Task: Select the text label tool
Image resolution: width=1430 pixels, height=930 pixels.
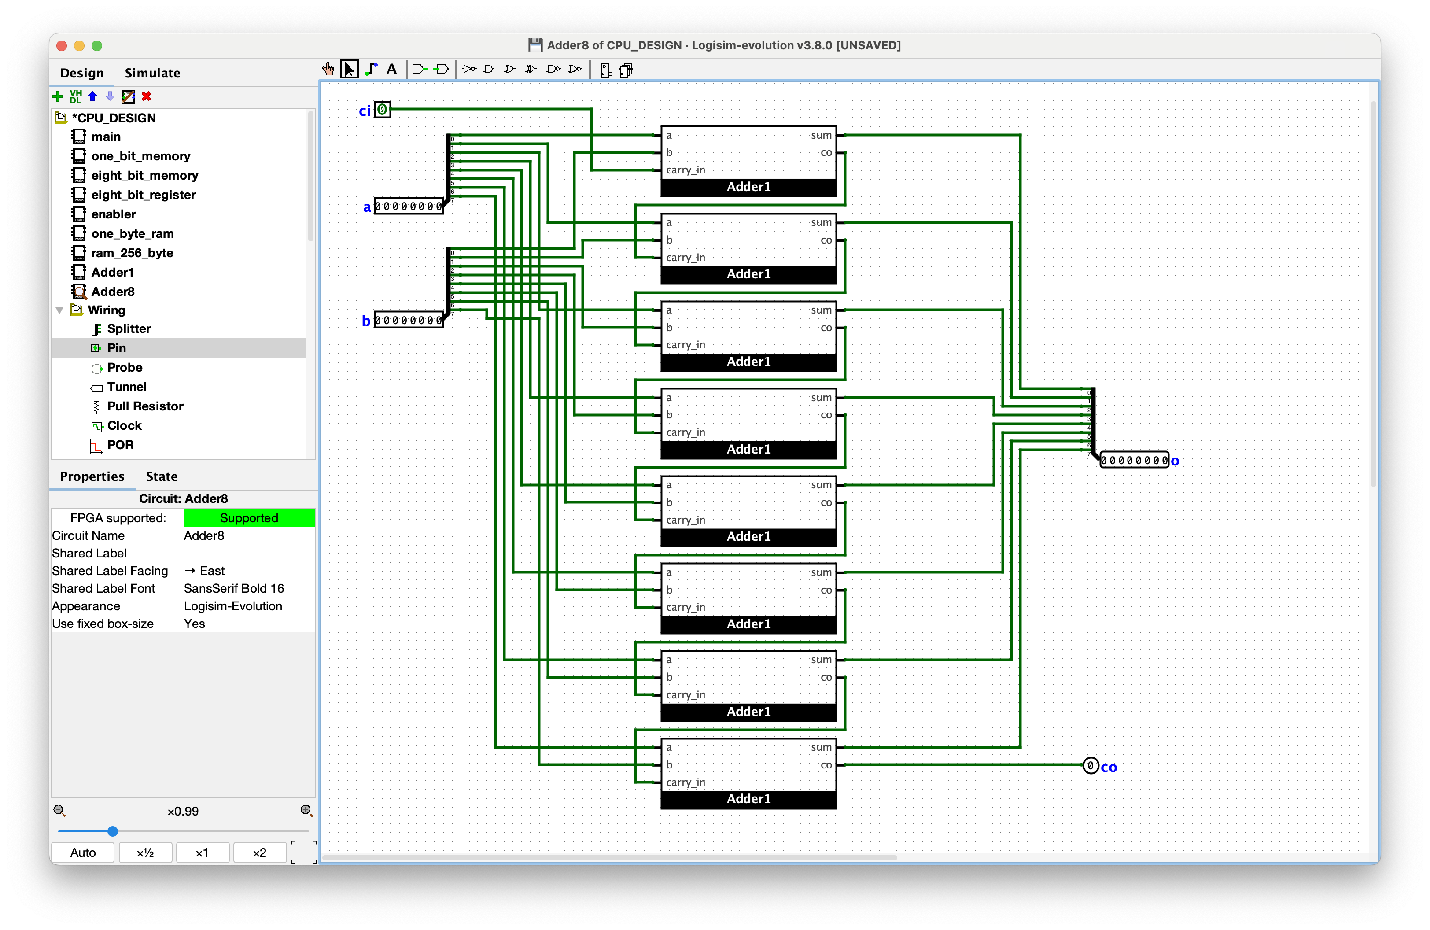Action: point(392,69)
